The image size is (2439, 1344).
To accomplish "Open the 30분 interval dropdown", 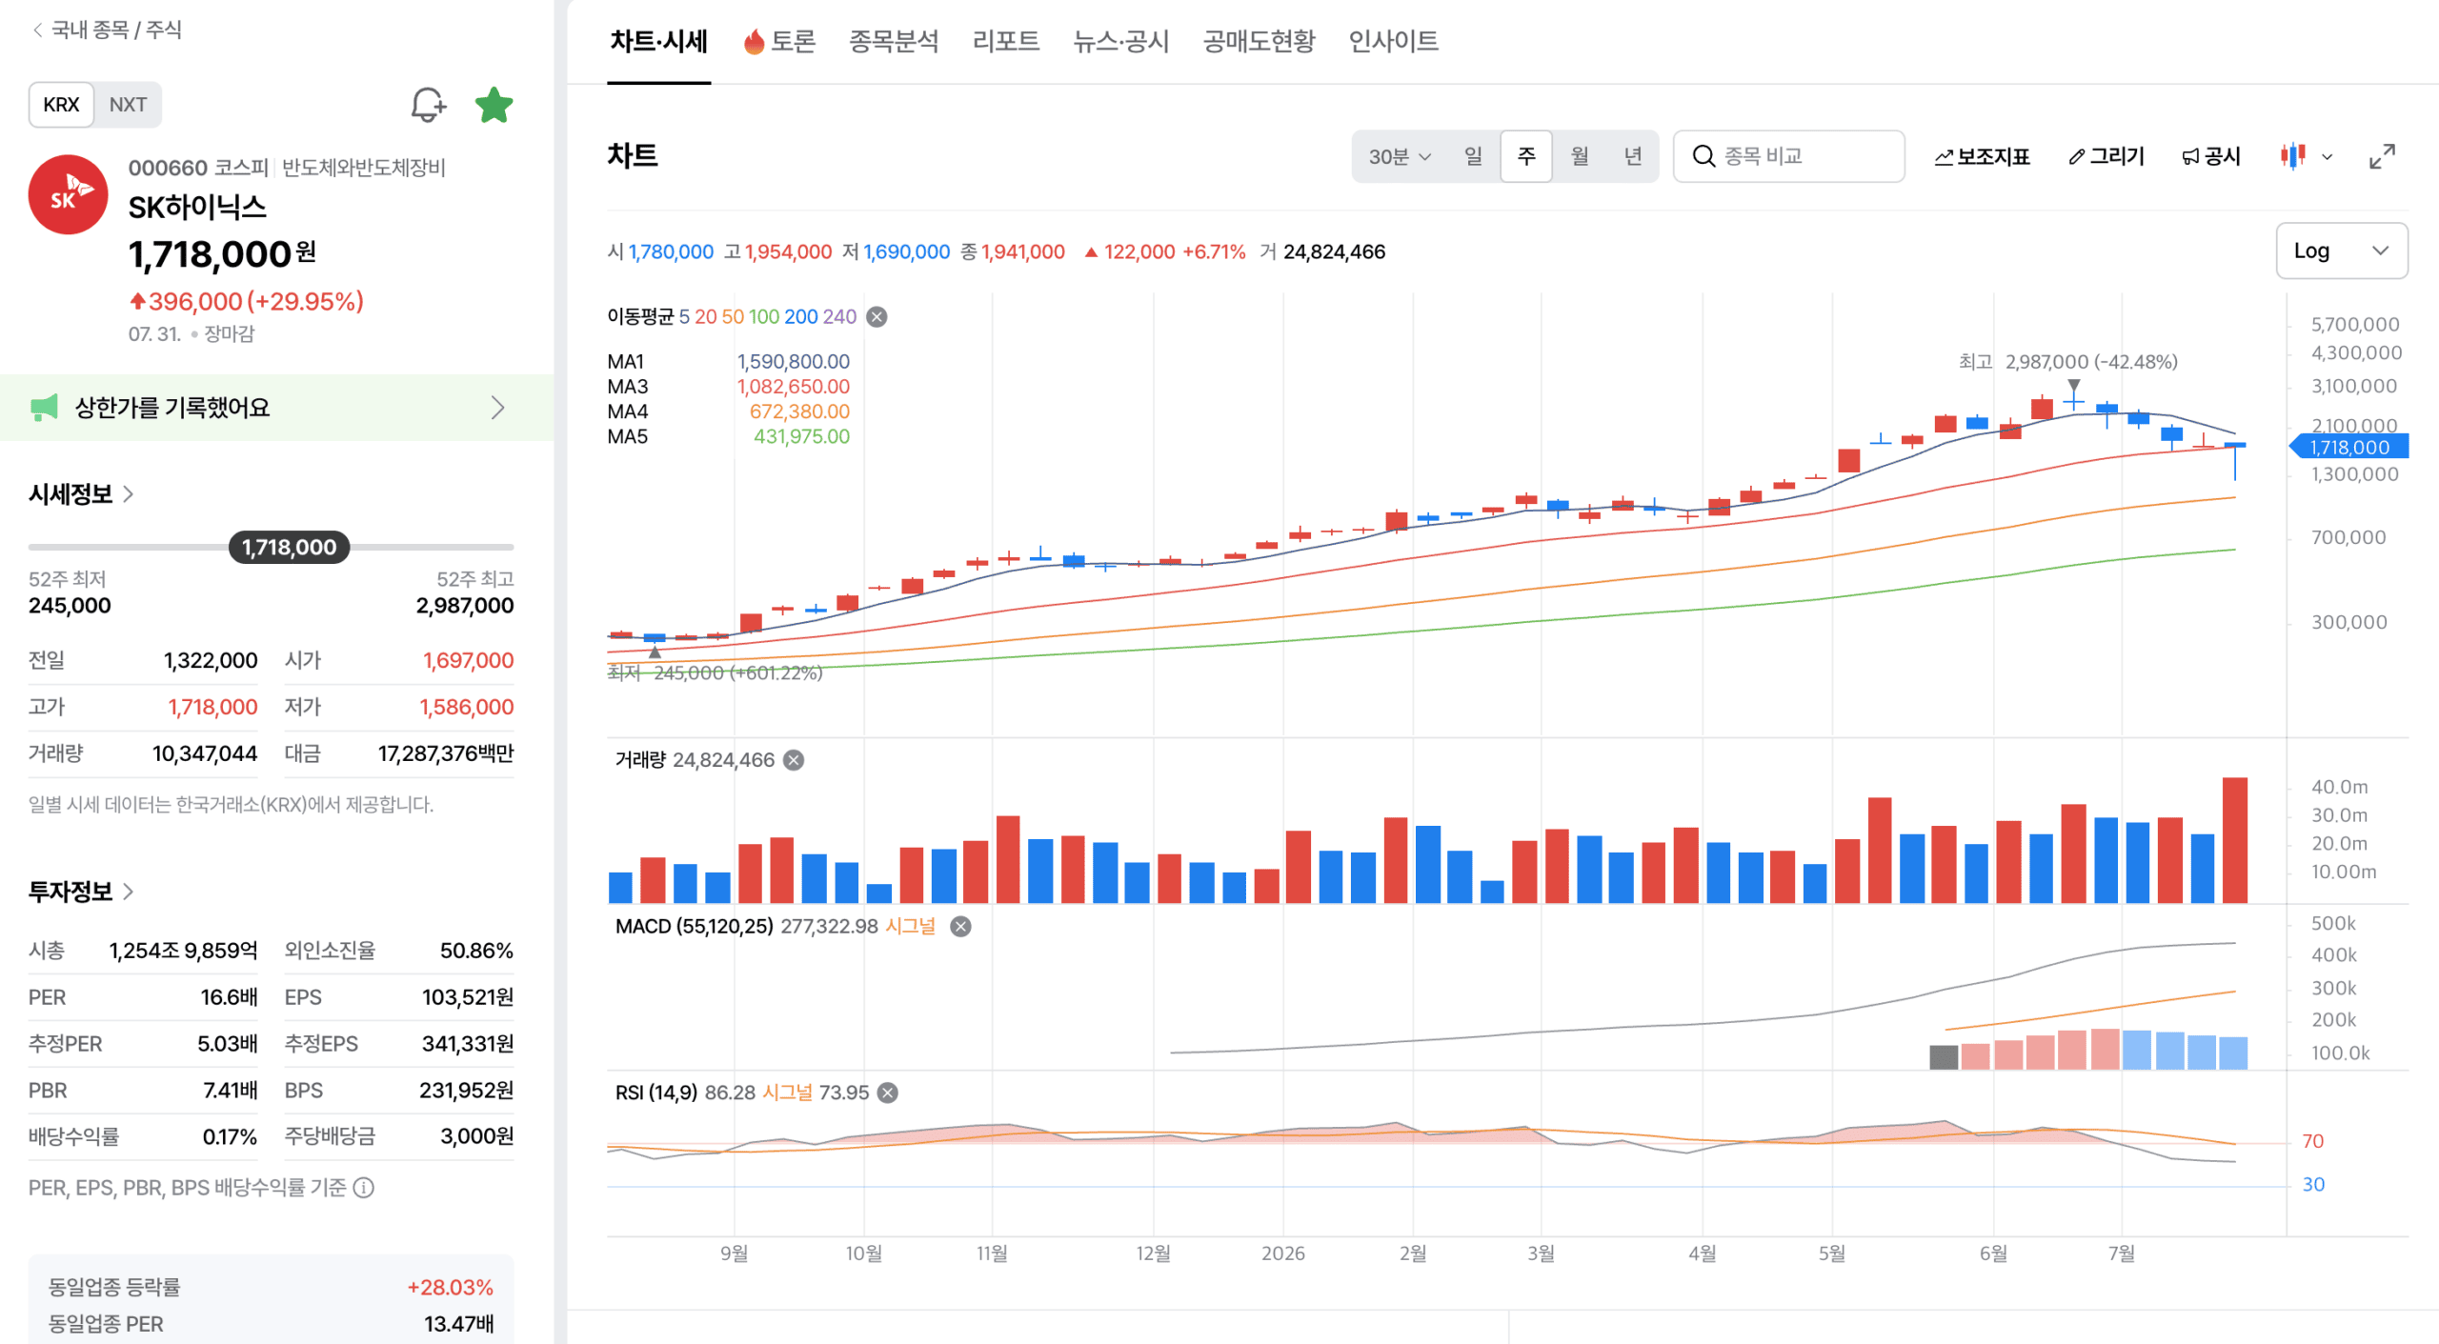I will (1399, 156).
